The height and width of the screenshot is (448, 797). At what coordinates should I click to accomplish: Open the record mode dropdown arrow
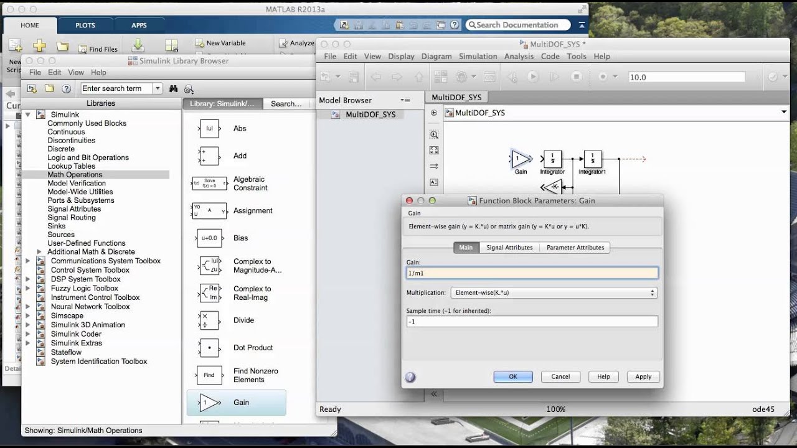point(615,77)
